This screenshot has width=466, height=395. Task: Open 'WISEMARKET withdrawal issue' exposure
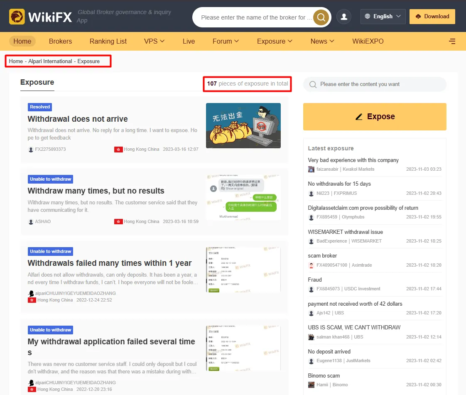[345, 232]
